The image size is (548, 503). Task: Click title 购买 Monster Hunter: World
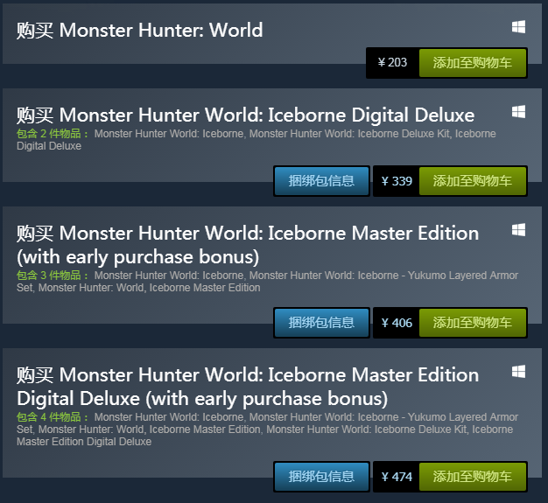pyautogui.click(x=139, y=30)
